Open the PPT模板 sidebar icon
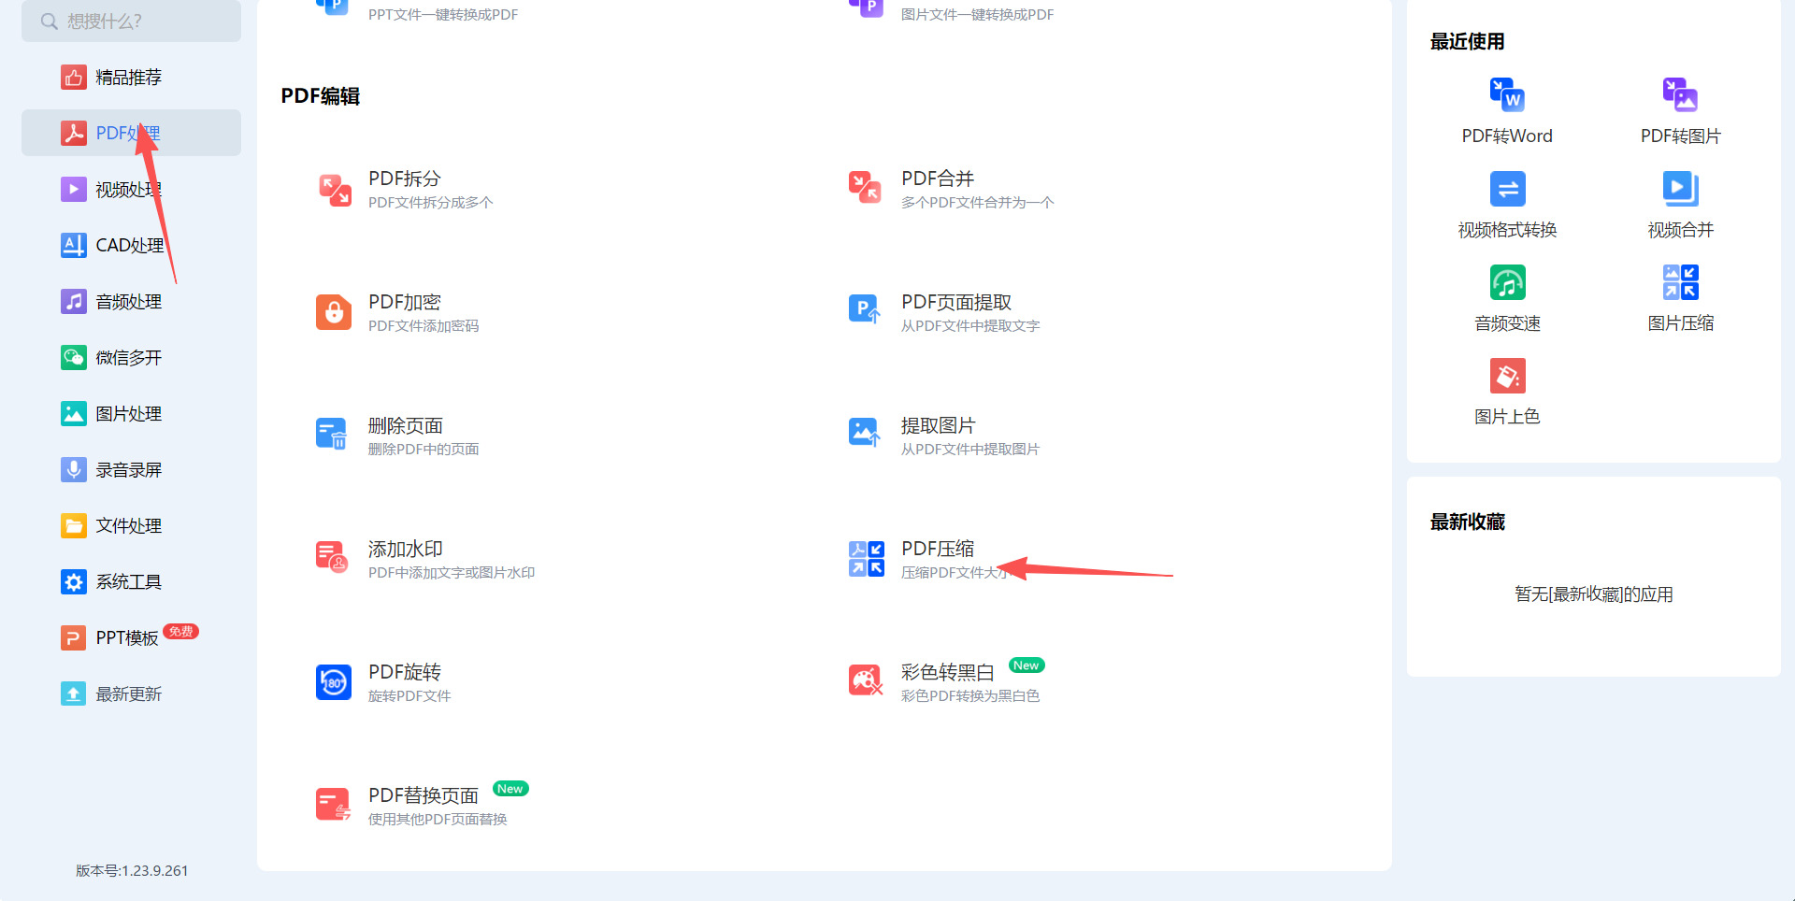 click(74, 637)
